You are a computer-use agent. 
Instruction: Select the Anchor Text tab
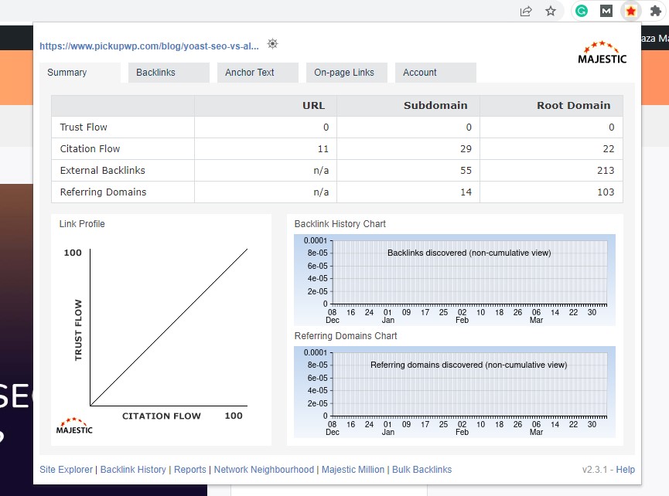pyautogui.click(x=258, y=73)
